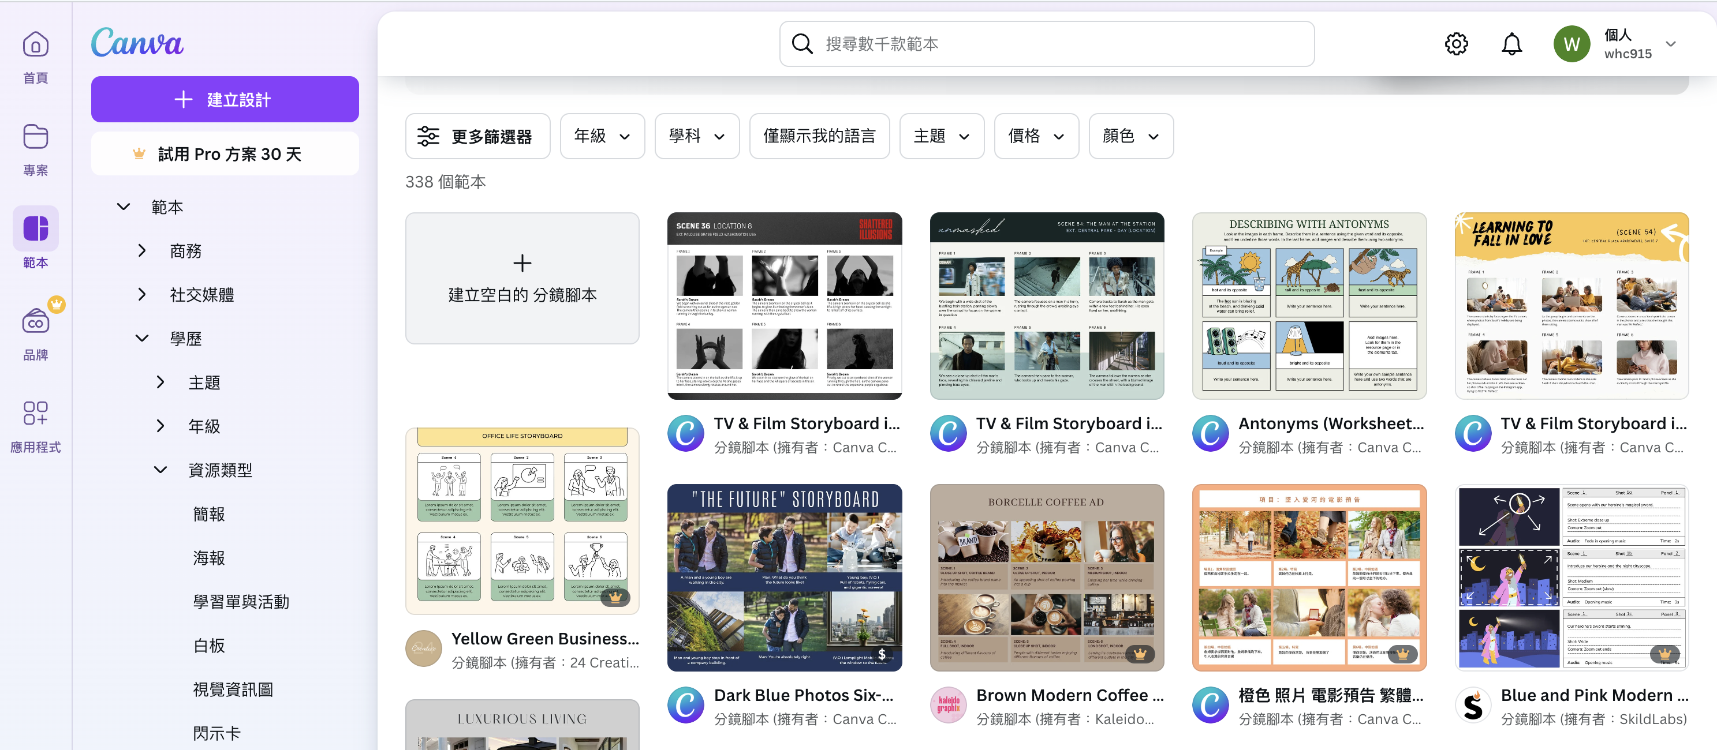Open the 顏色 color filter dropdown
The width and height of the screenshot is (1717, 750).
click(1130, 137)
